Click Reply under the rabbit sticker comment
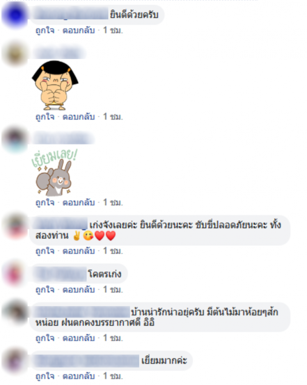The image size is (307, 385). click(79, 203)
